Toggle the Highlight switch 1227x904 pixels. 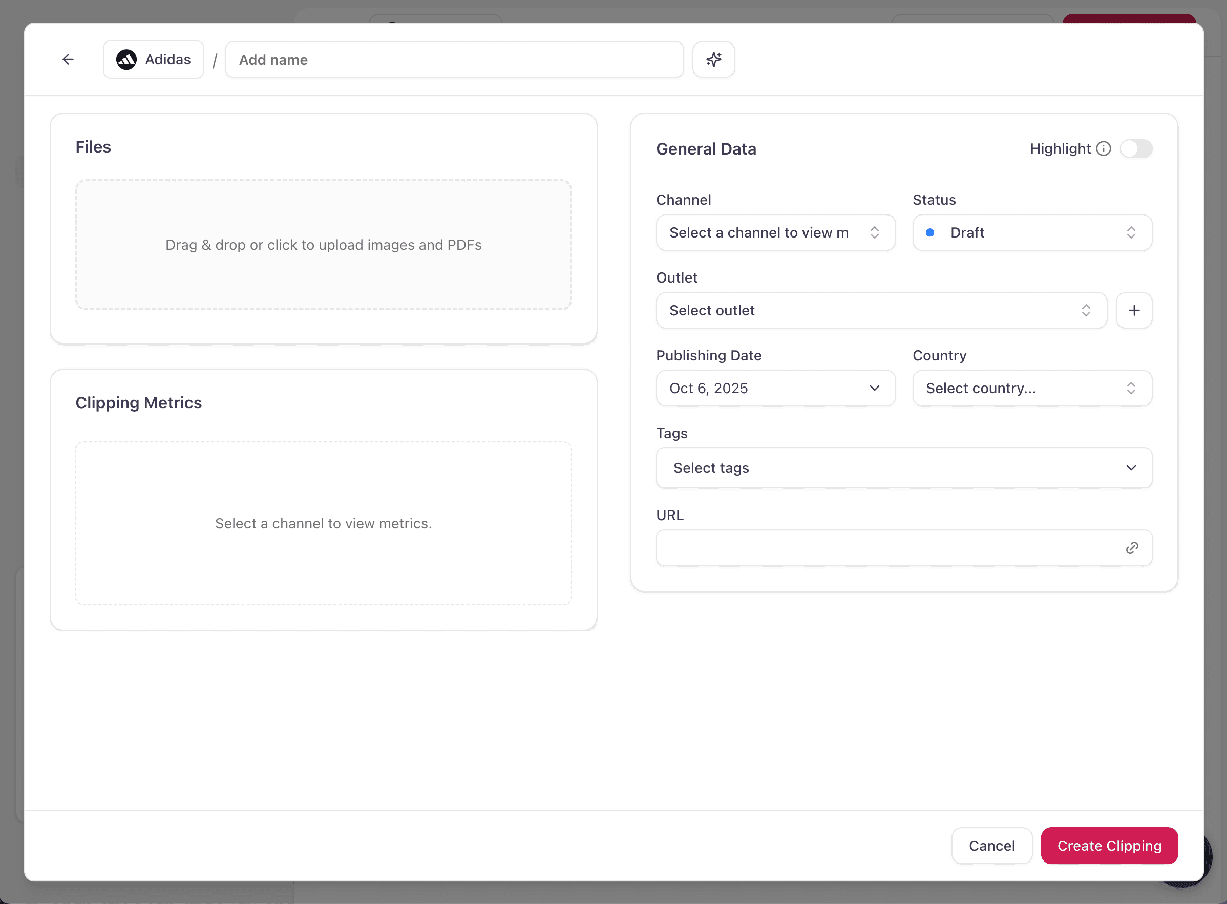1136,149
